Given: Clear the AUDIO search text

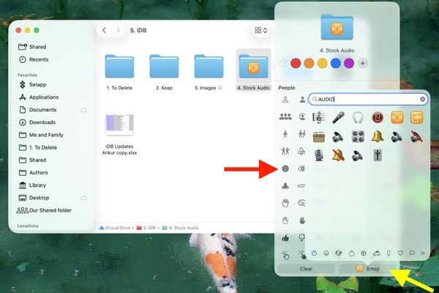Looking at the screenshot, I should (422, 100).
